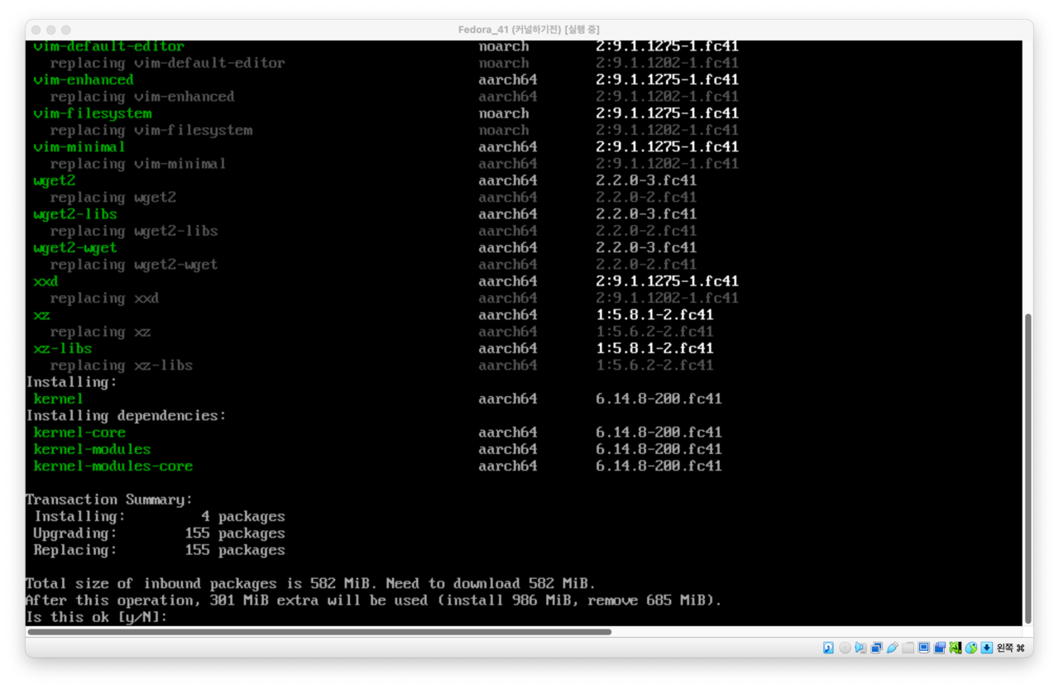The width and height of the screenshot is (1059, 689).
Task: Open the network adapter status icon
Action: (876, 648)
